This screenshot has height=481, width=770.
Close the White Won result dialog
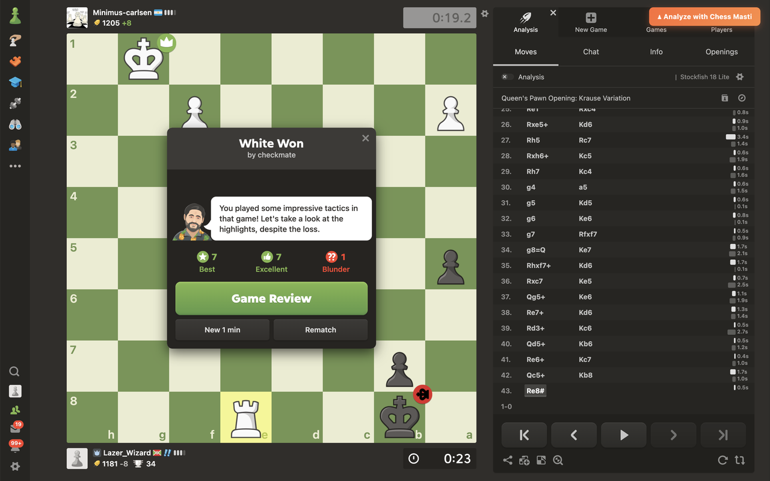[x=365, y=138]
